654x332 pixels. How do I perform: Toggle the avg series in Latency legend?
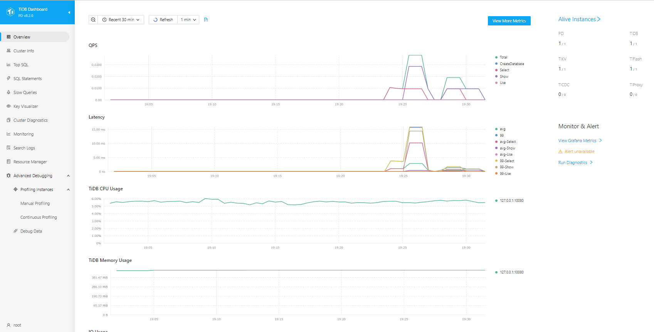pyautogui.click(x=500, y=129)
